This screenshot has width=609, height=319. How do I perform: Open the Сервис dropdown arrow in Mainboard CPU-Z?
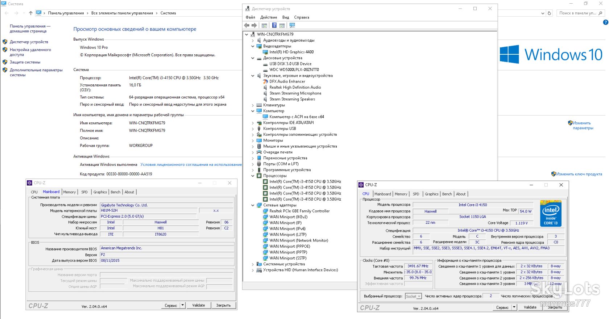(183, 305)
